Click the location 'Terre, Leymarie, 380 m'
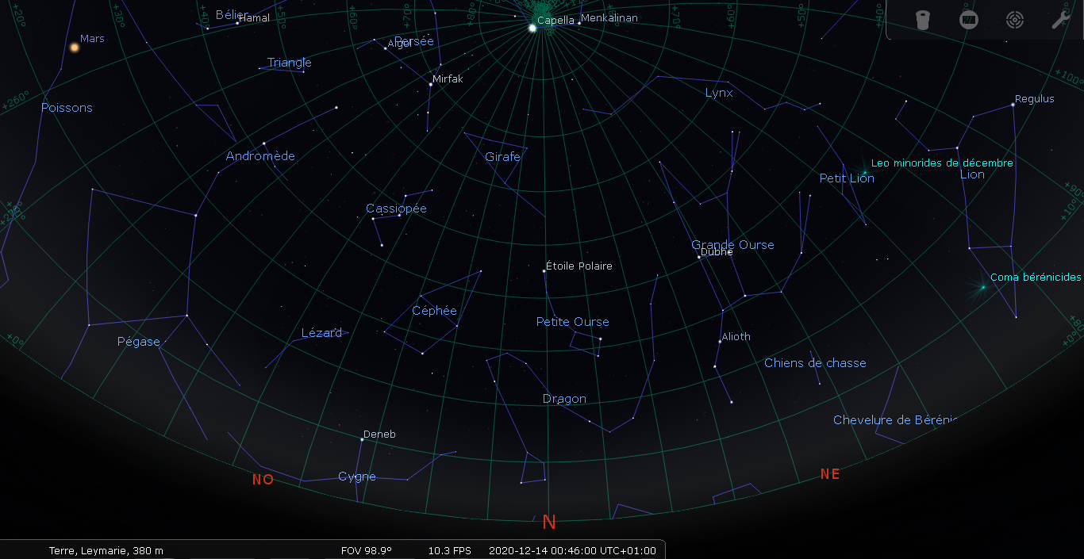1084x559 pixels. pyautogui.click(x=106, y=550)
